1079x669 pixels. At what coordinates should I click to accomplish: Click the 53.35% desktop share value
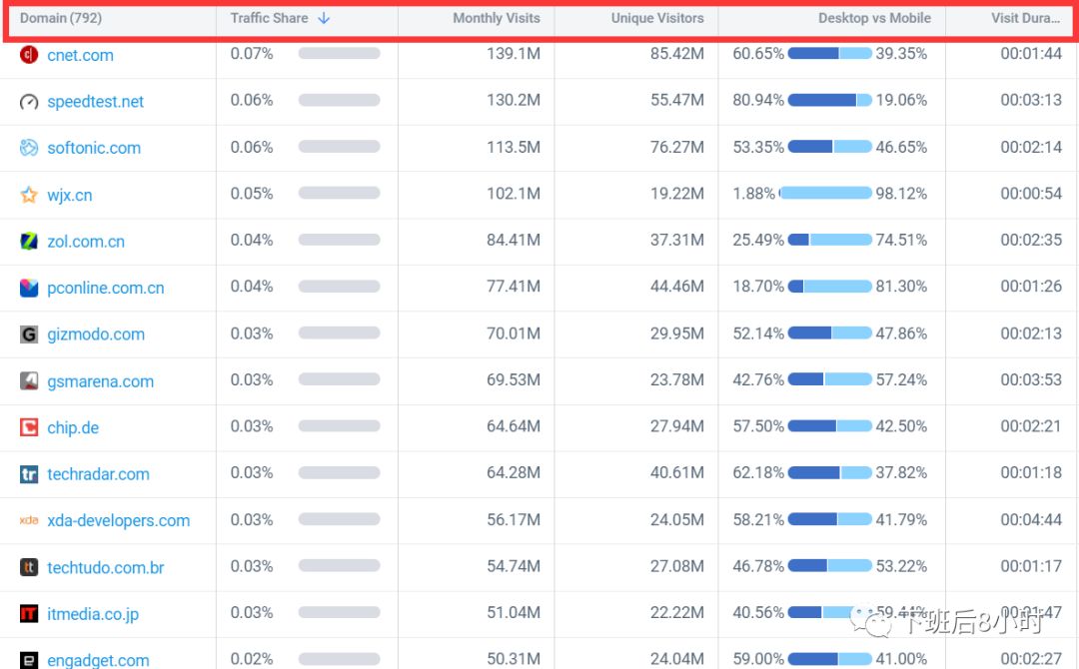pos(758,147)
